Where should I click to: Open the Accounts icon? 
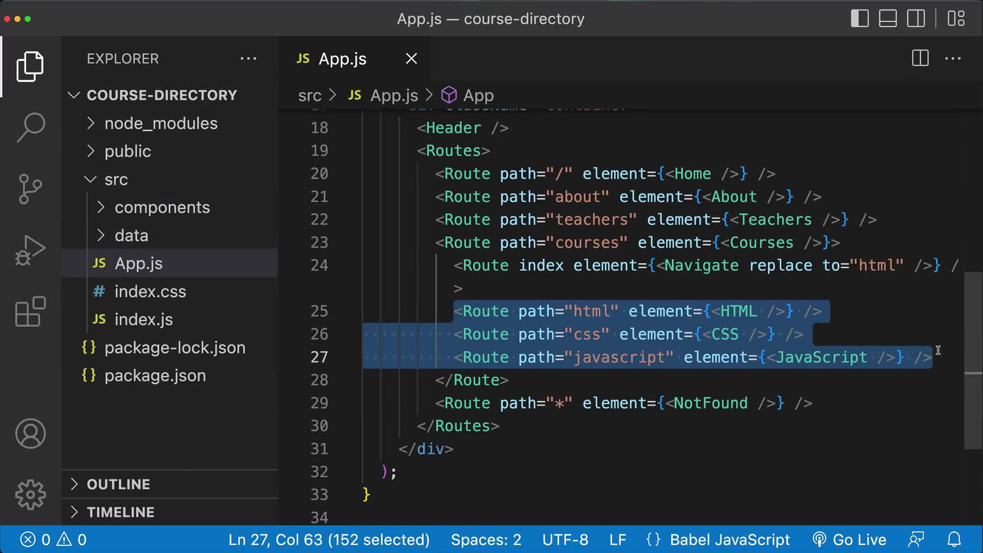(30, 434)
